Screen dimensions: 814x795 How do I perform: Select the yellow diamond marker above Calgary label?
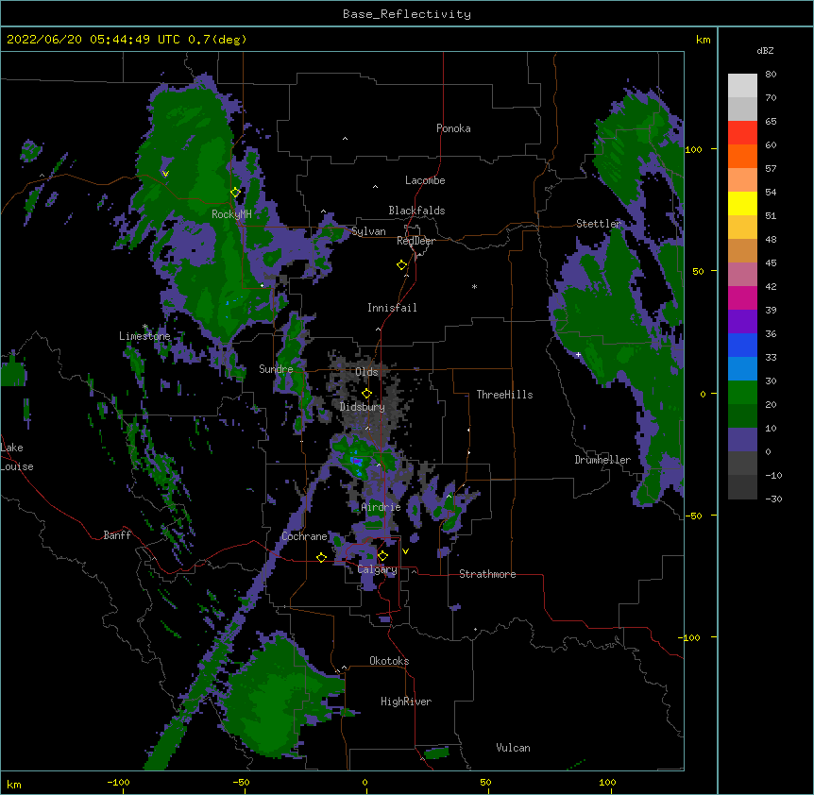(382, 556)
